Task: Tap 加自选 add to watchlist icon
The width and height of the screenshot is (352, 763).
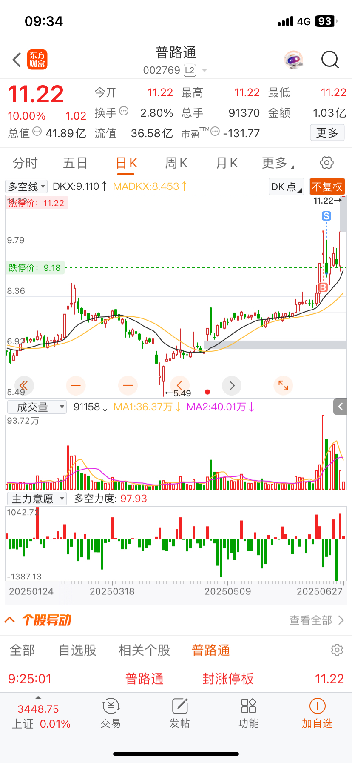Action: pos(317,714)
